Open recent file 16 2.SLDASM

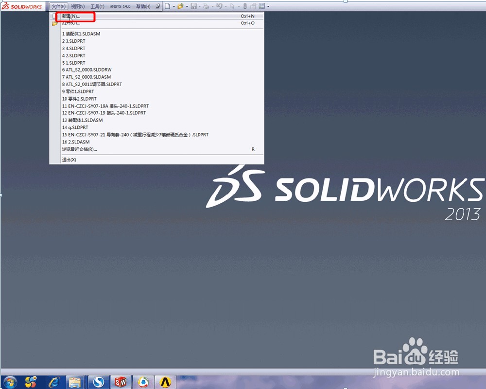[x=156, y=142]
